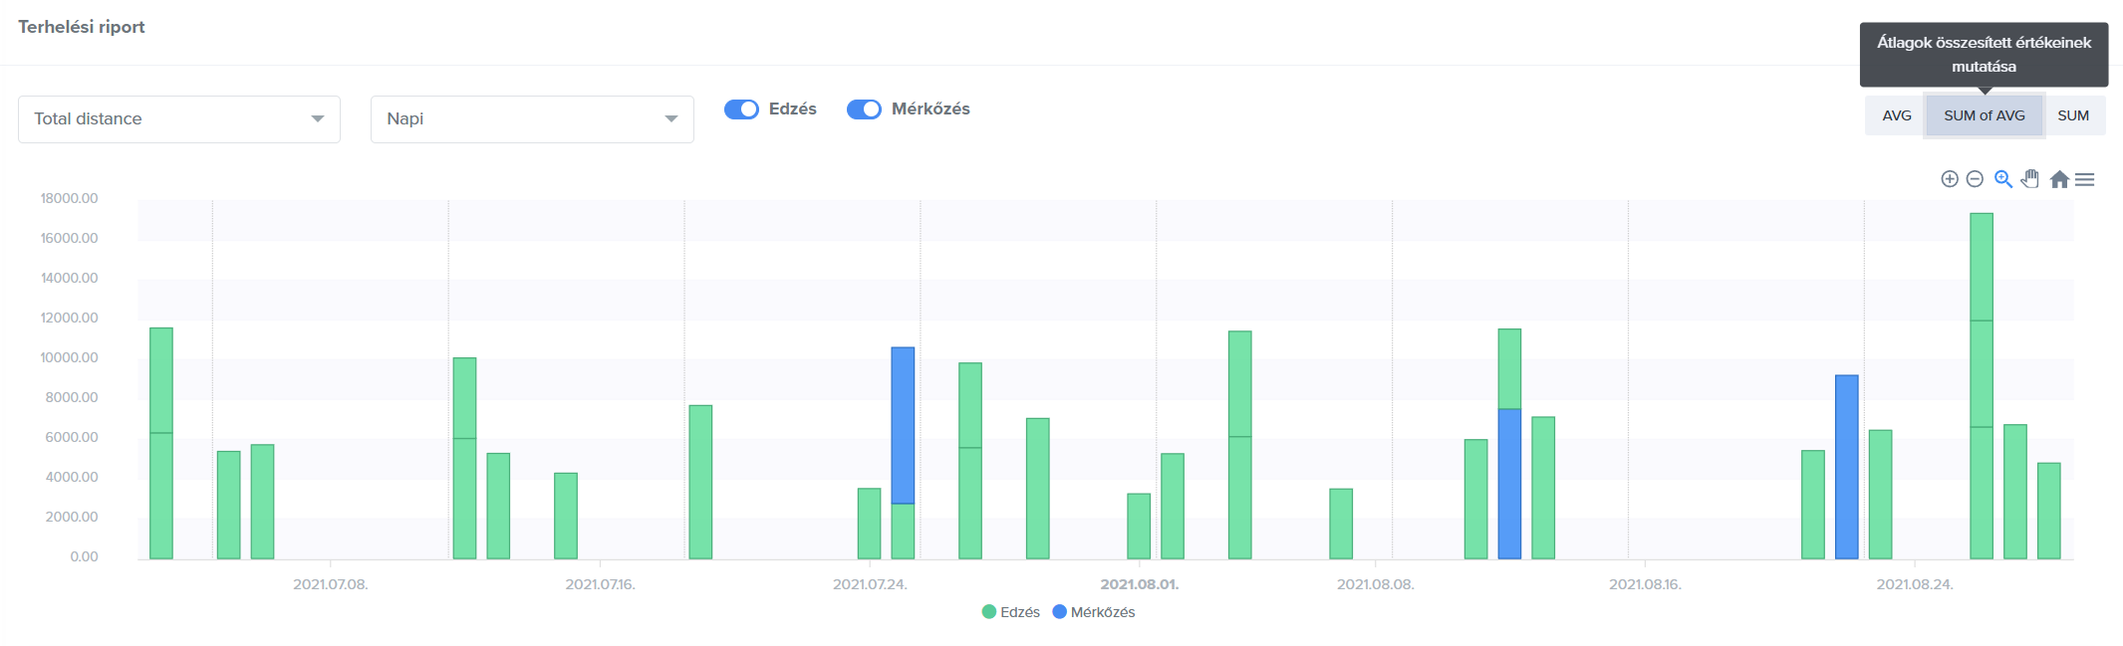Click the blue Mérkőzés bar near 2021.07.24
Viewport: 2123px width, 646px height.
click(903, 425)
